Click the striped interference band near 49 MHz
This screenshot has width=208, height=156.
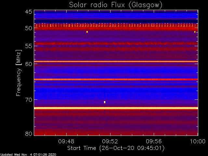click(x=116, y=25)
